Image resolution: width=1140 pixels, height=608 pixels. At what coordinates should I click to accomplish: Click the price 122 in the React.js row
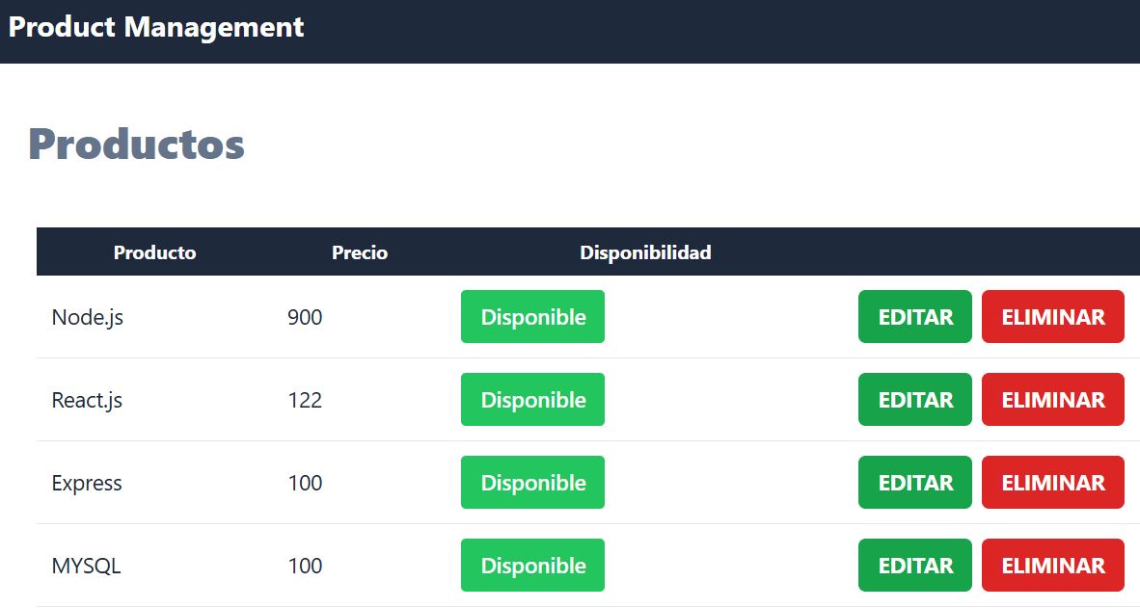click(x=305, y=400)
